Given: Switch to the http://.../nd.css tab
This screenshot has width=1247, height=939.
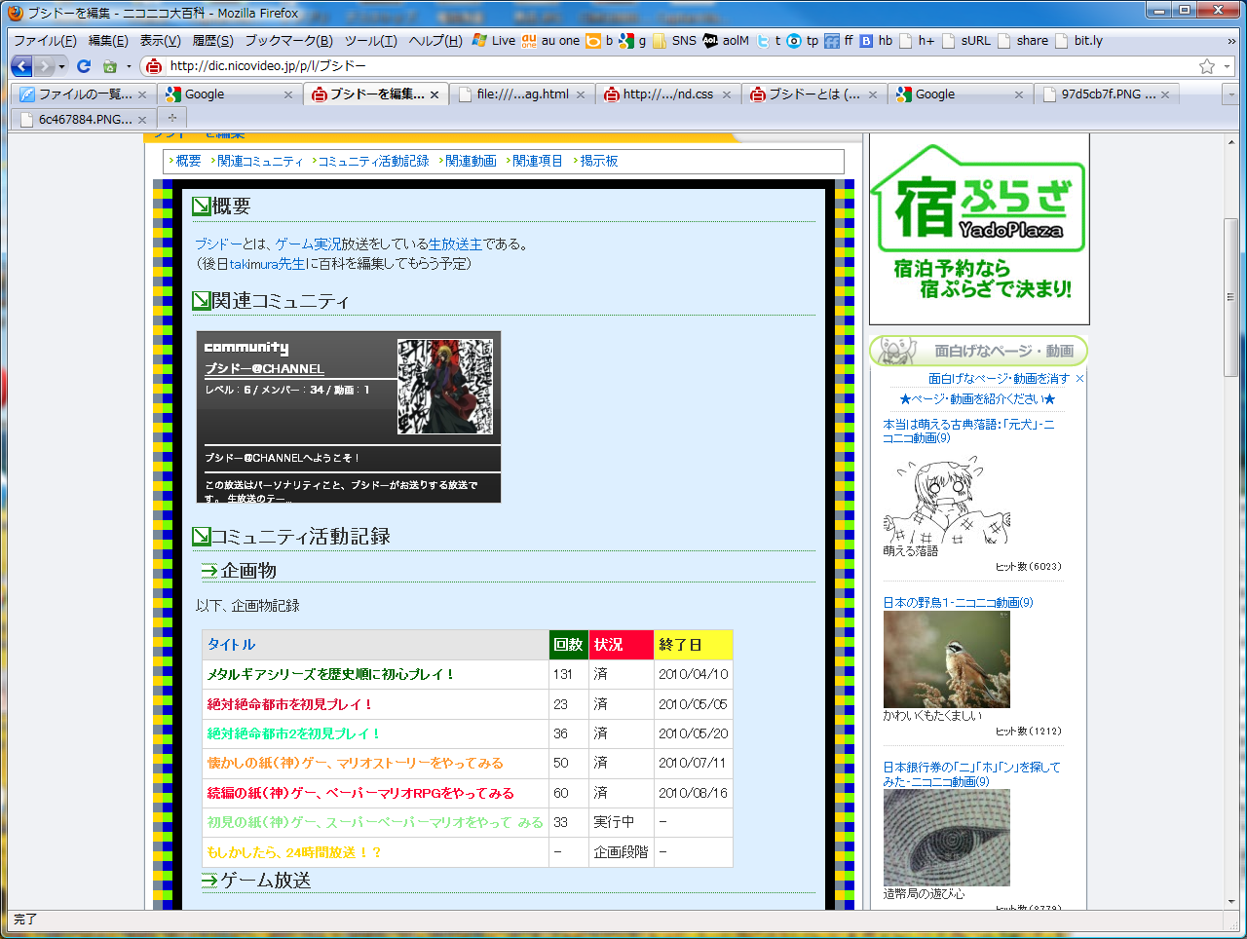Looking at the screenshot, I should (x=667, y=94).
